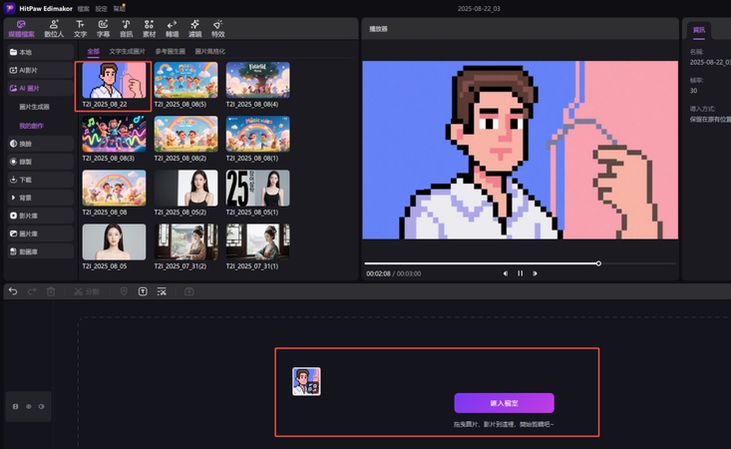Switch to the 參考圖生圖 tab
Screen dimensions: 731x449
[x=171, y=51]
